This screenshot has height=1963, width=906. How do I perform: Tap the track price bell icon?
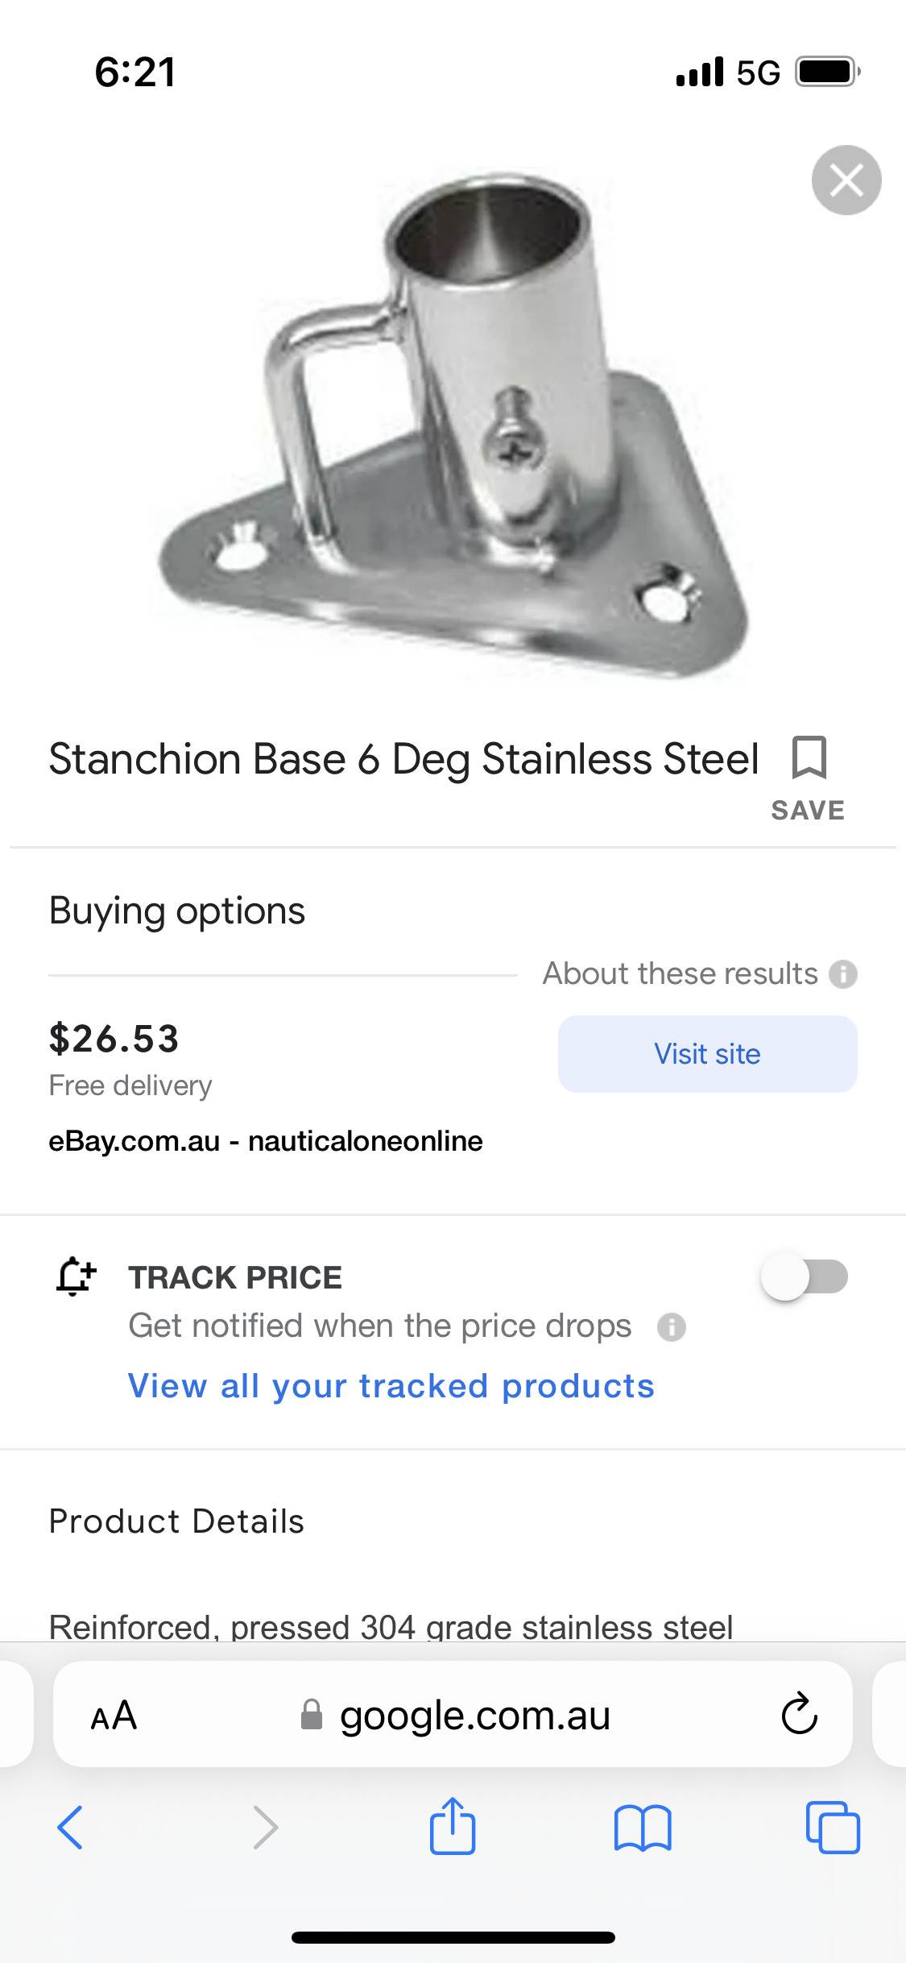point(76,1276)
